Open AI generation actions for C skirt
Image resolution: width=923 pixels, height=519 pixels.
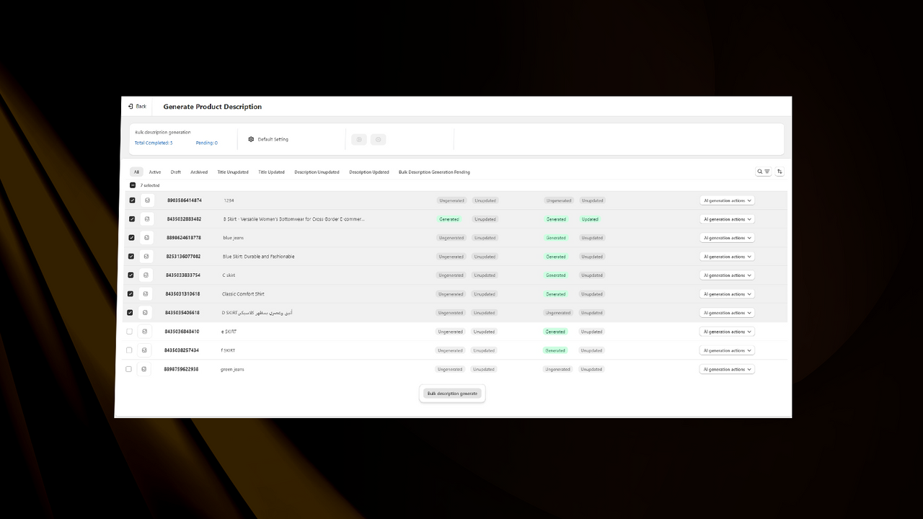tap(727, 275)
